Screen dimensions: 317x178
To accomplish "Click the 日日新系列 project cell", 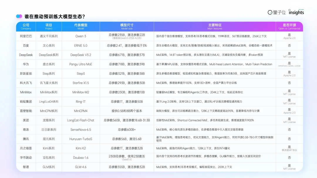I will tap(49, 130).
